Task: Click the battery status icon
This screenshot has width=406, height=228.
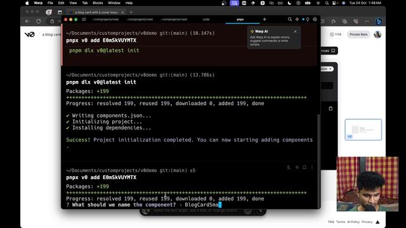Action: (x=308, y=3)
